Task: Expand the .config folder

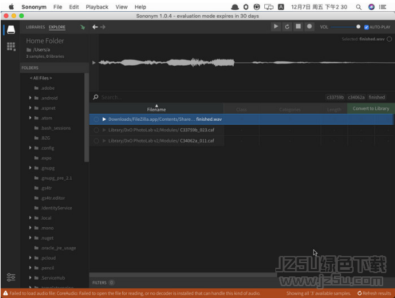Action: (30, 148)
